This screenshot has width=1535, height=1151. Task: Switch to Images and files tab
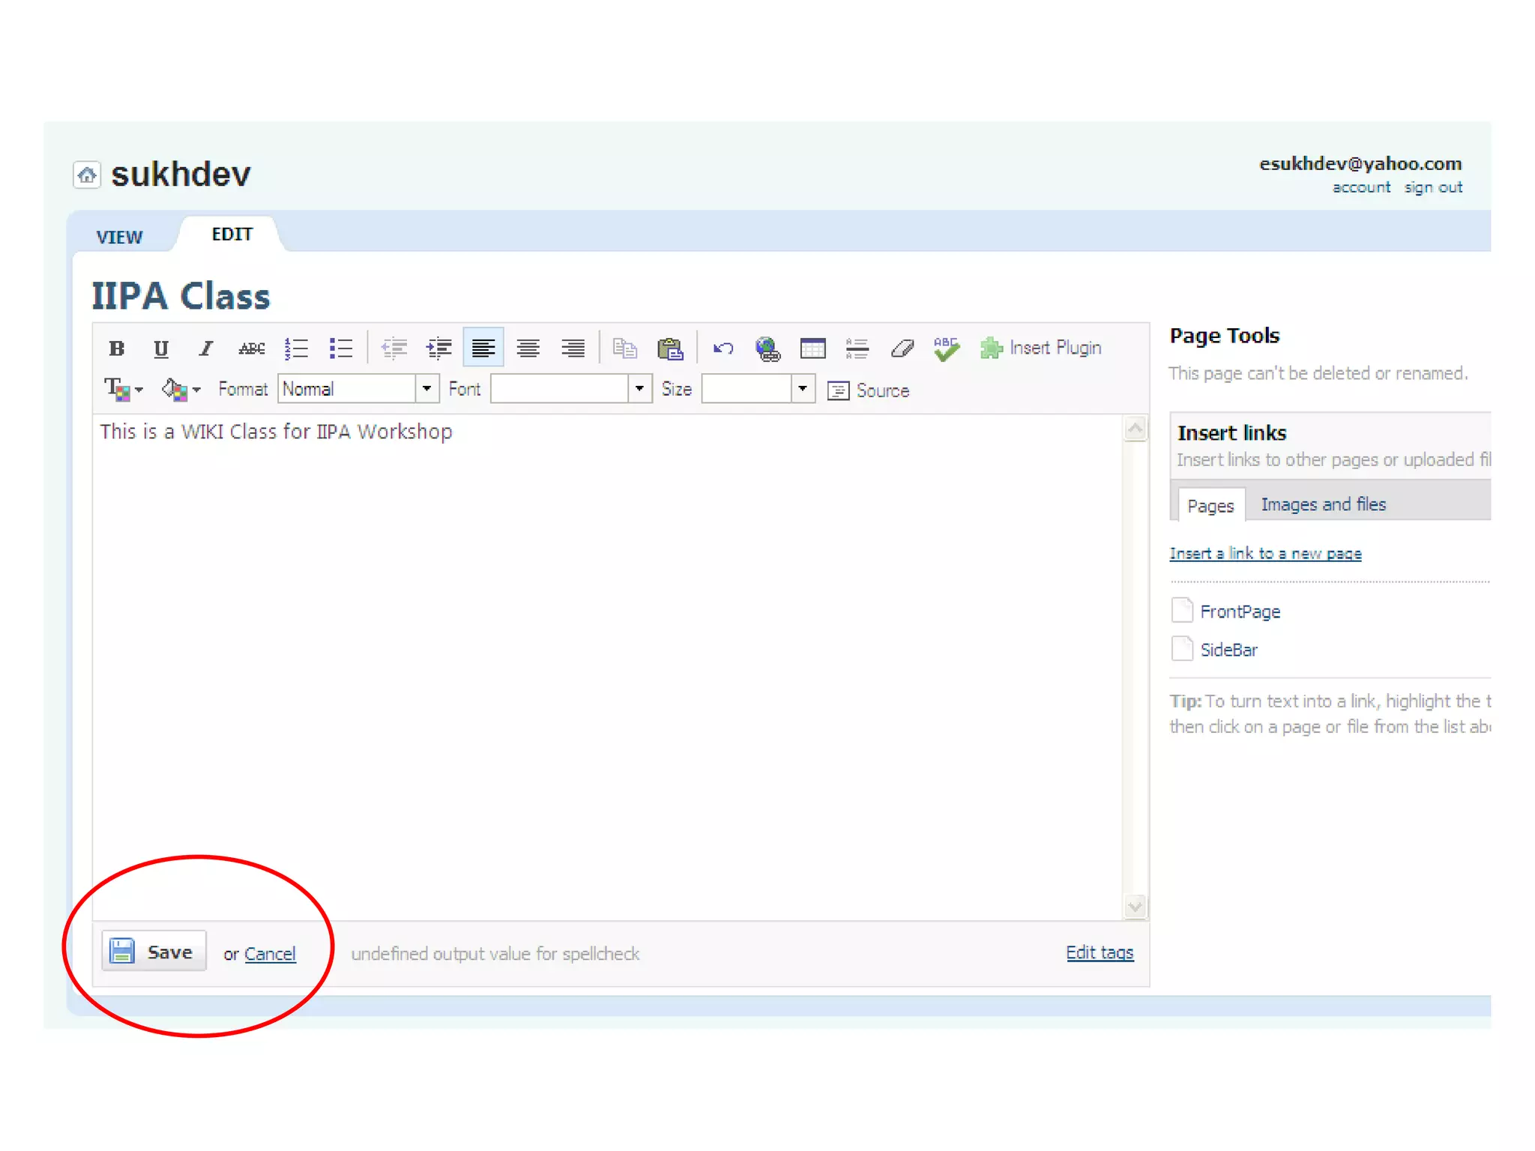pos(1323,504)
